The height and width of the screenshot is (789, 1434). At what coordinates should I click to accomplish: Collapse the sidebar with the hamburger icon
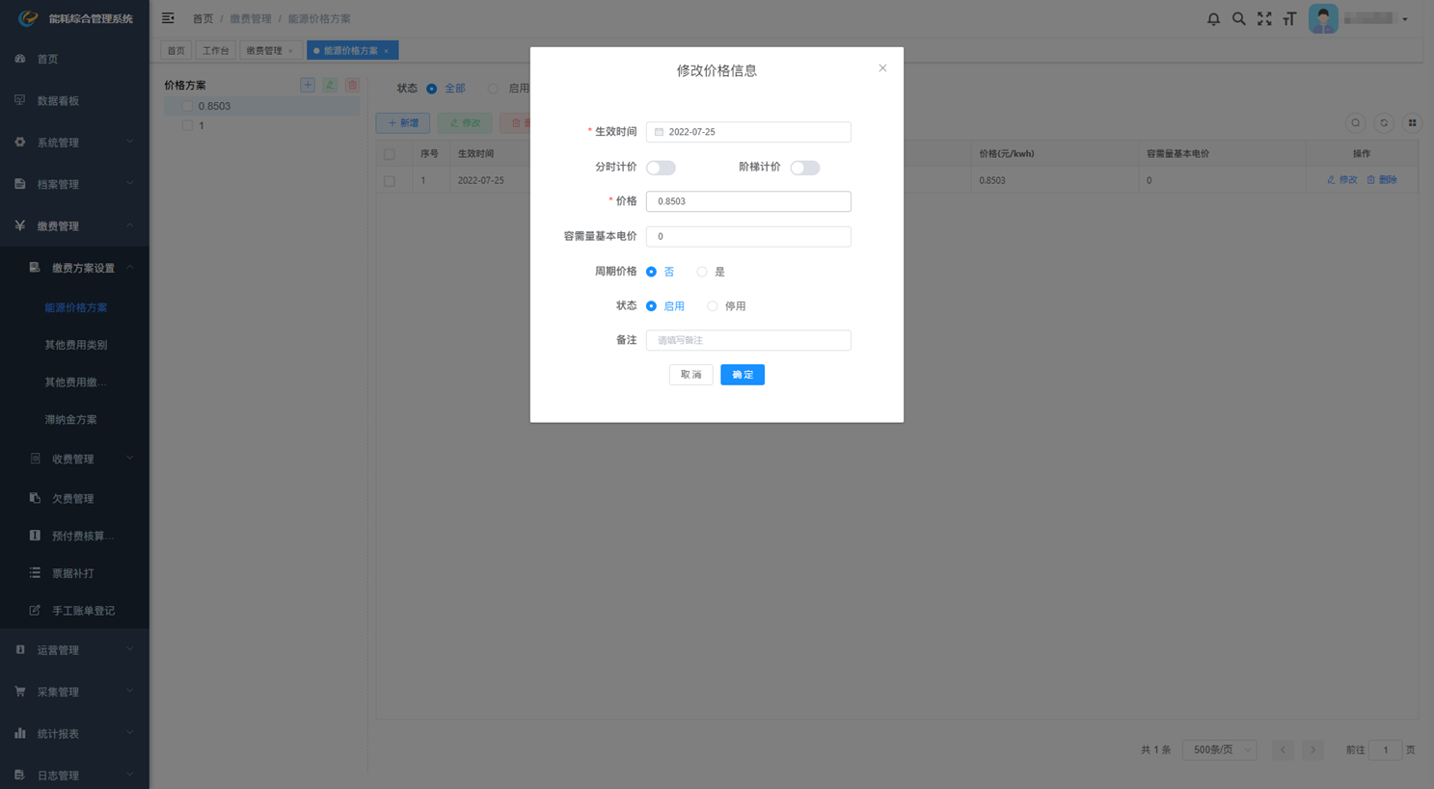[x=168, y=18]
